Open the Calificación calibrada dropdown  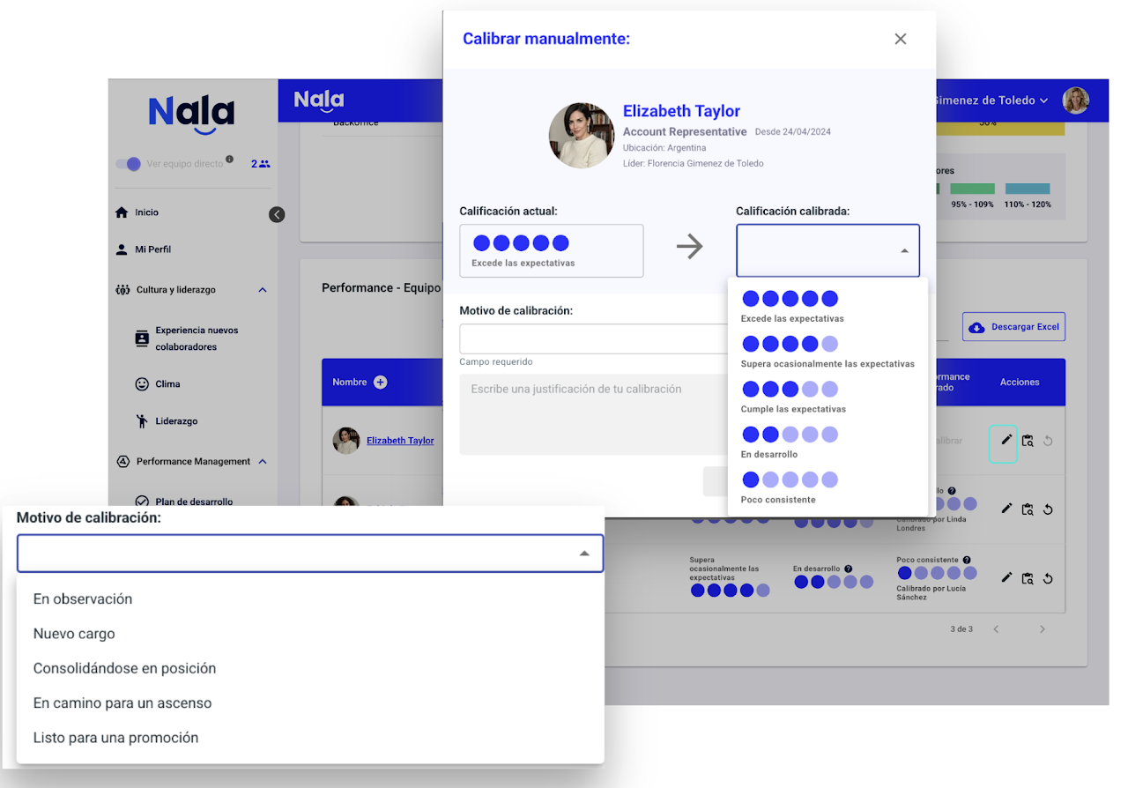827,250
